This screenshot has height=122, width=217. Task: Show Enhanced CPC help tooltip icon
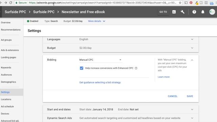click(x=136, y=68)
